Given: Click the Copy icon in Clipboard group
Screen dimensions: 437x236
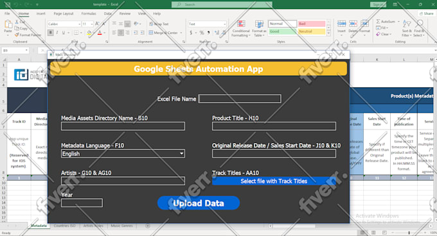Looking at the screenshot, I should (x=17, y=28).
